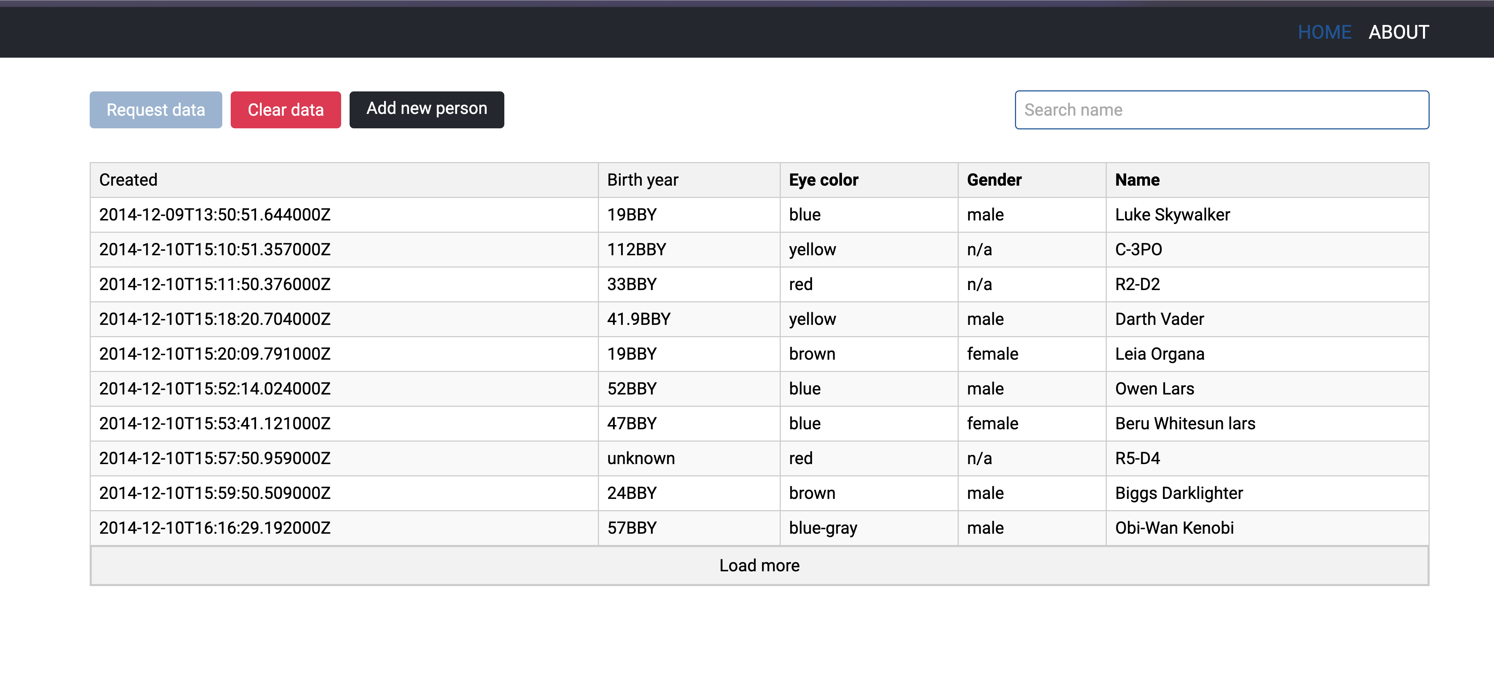Click the Created column header

[x=128, y=180]
